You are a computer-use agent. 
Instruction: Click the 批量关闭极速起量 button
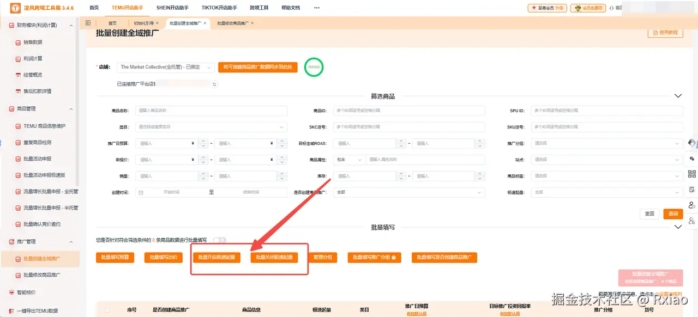pyautogui.click(x=274, y=257)
